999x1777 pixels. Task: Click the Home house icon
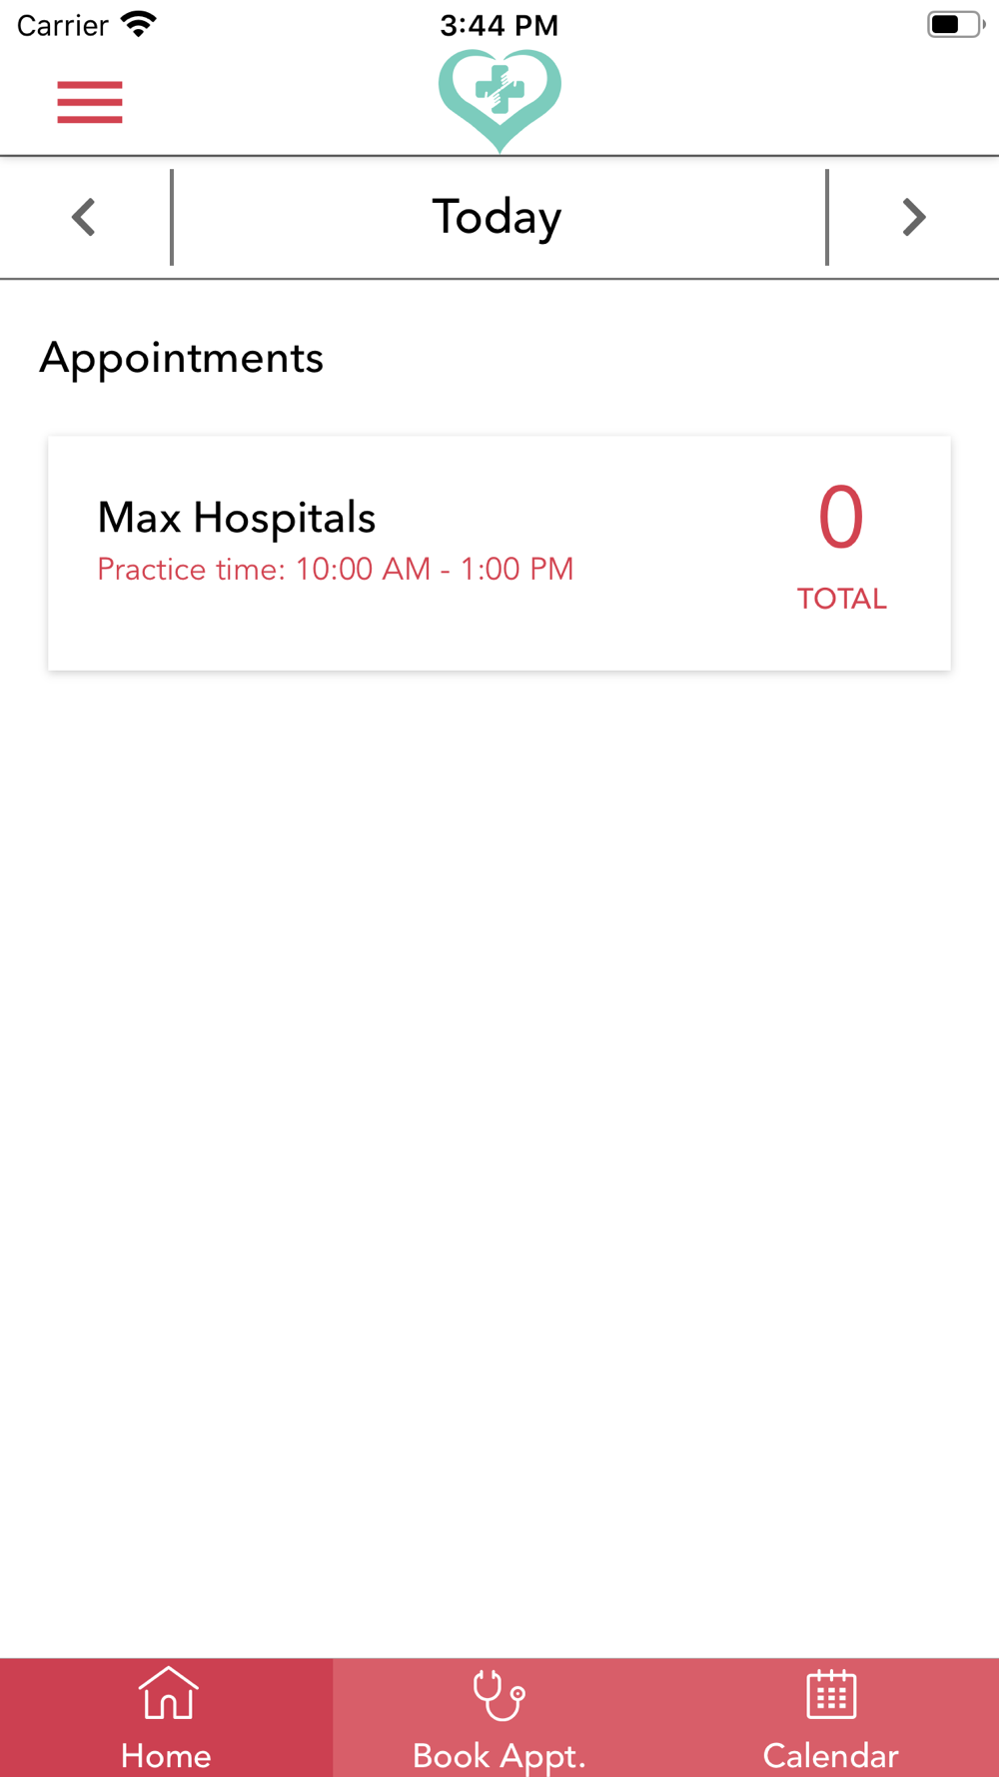168,1693
